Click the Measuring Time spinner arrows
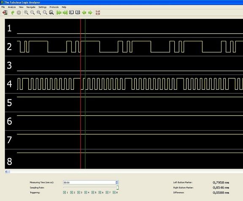The height and width of the screenshot is (201, 243). pyautogui.click(x=117, y=182)
